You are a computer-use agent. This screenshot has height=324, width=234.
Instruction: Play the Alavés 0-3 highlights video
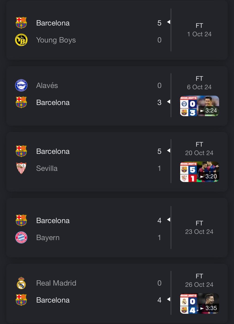pyautogui.click(x=199, y=106)
